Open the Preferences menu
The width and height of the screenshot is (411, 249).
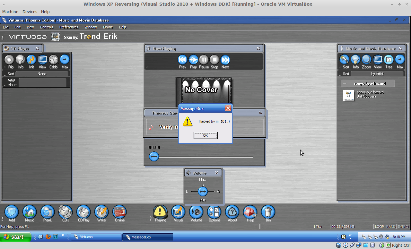point(69,27)
